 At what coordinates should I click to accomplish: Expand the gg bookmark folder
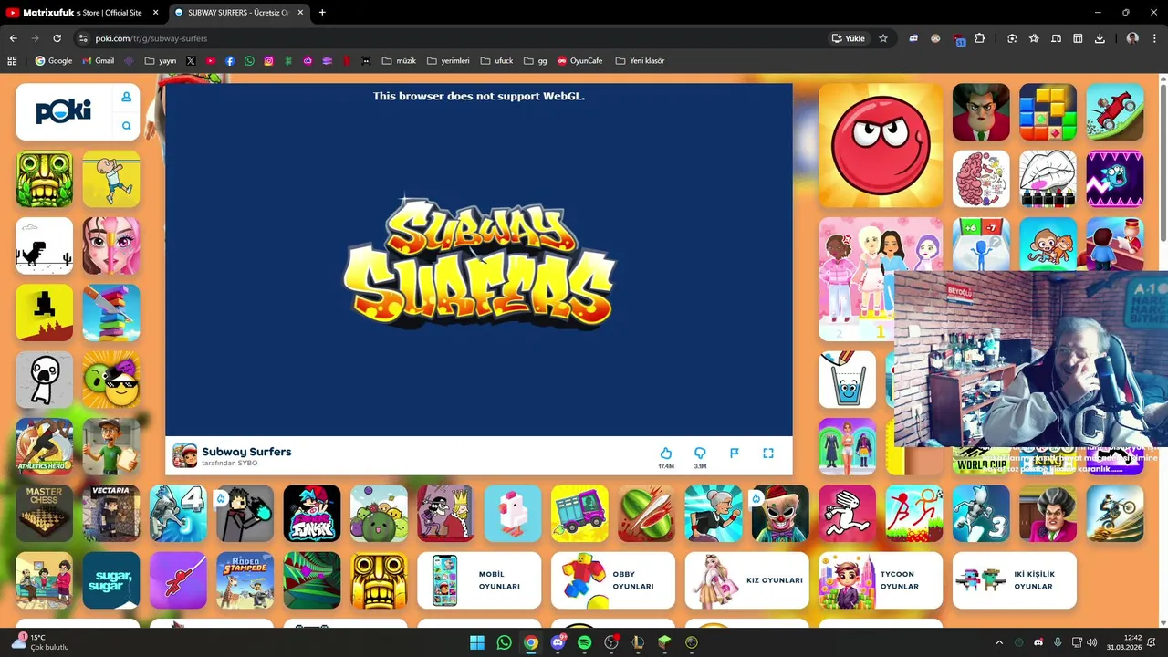click(x=536, y=61)
